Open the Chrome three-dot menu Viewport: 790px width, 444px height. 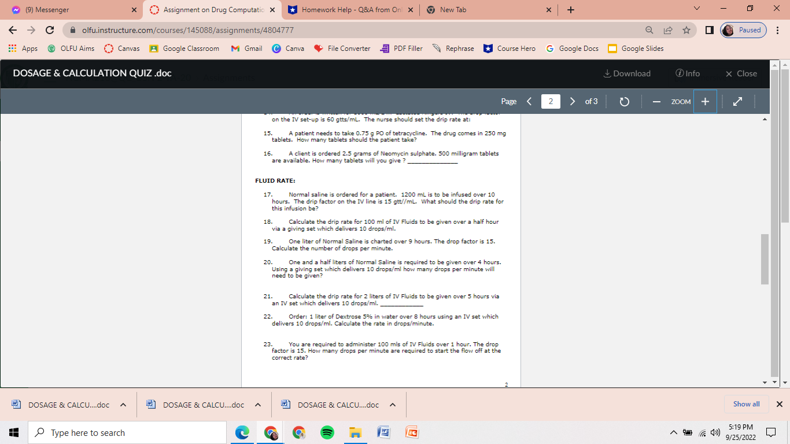(778, 30)
